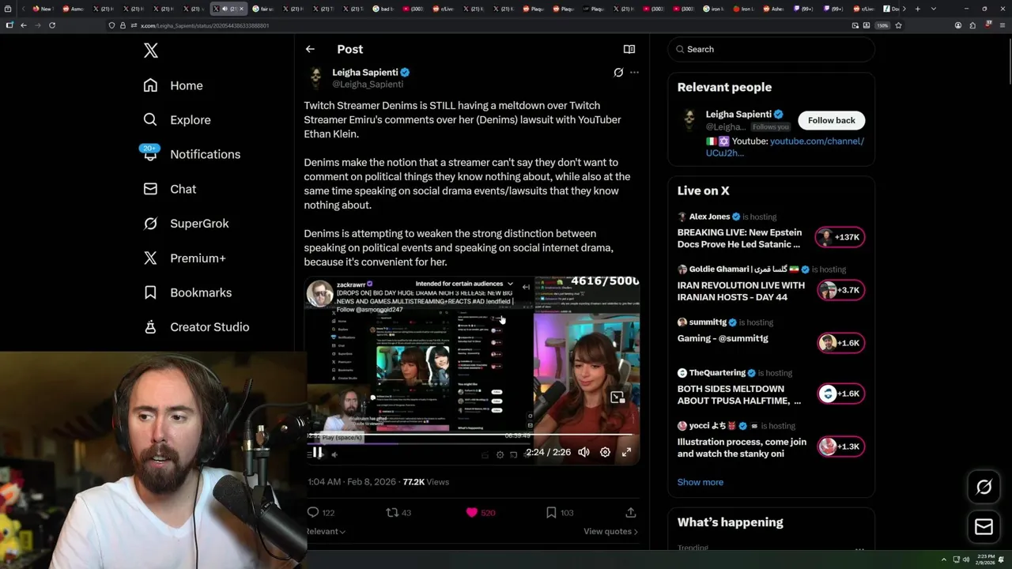Open reader view icon beside Post header
Image resolution: width=1012 pixels, height=569 pixels.
coord(629,49)
